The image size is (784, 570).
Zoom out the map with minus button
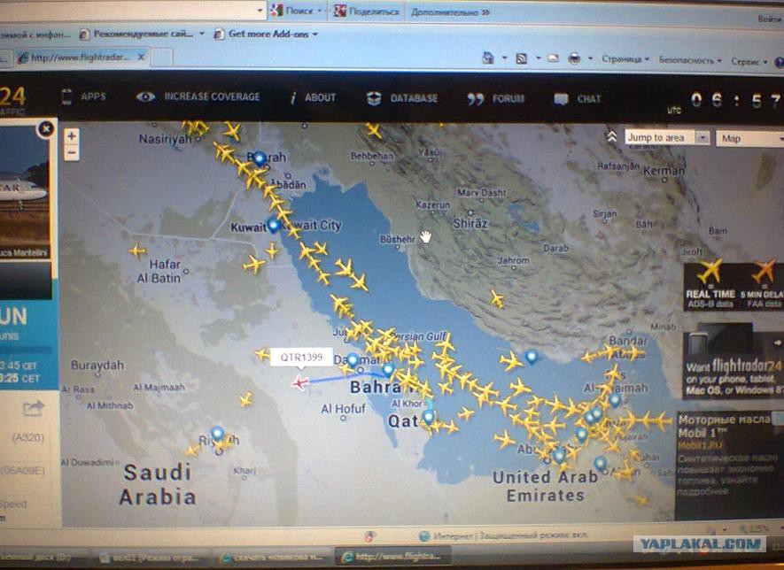[72, 152]
